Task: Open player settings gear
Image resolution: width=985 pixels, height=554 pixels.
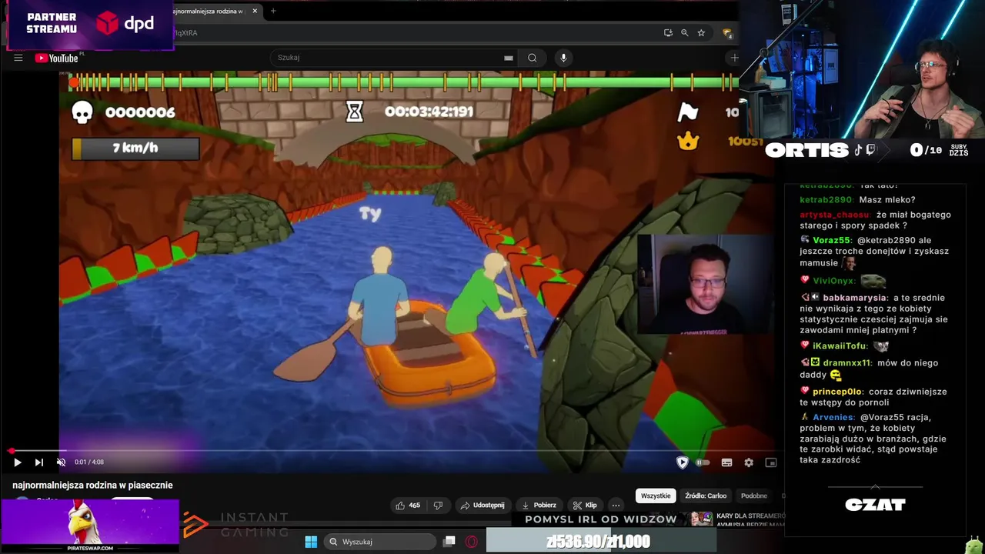Action: pyautogui.click(x=749, y=462)
